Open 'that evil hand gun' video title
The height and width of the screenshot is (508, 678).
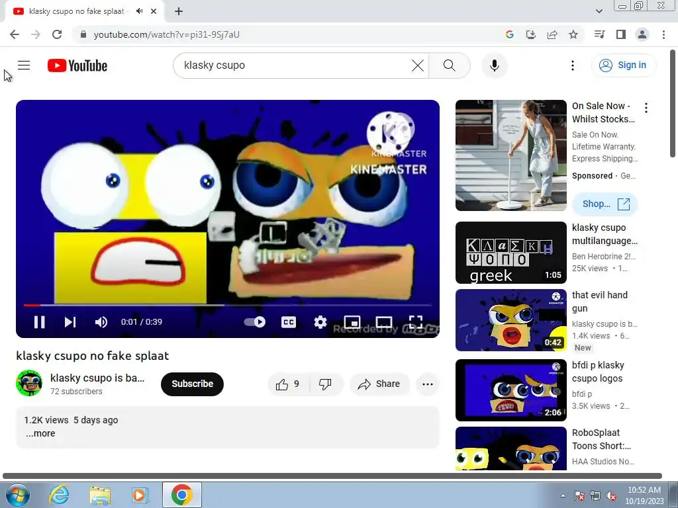(x=600, y=302)
